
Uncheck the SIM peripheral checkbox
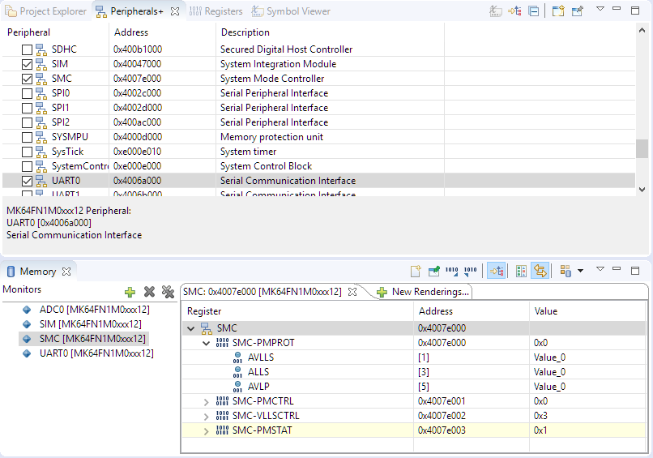click(27, 64)
